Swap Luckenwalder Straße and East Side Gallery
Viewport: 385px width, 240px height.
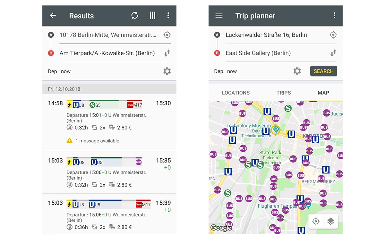333,53
